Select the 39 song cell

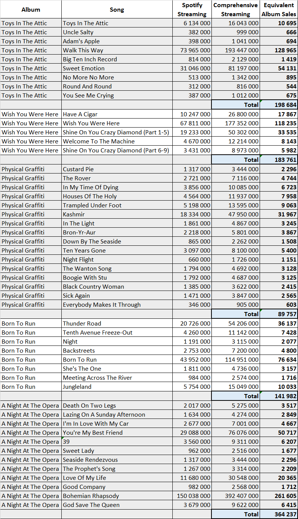click(x=117, y=441)
